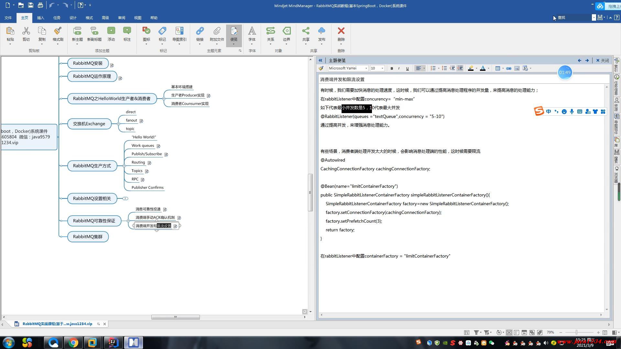Collapse the 交换机Exchange branch

coord(118,124)
